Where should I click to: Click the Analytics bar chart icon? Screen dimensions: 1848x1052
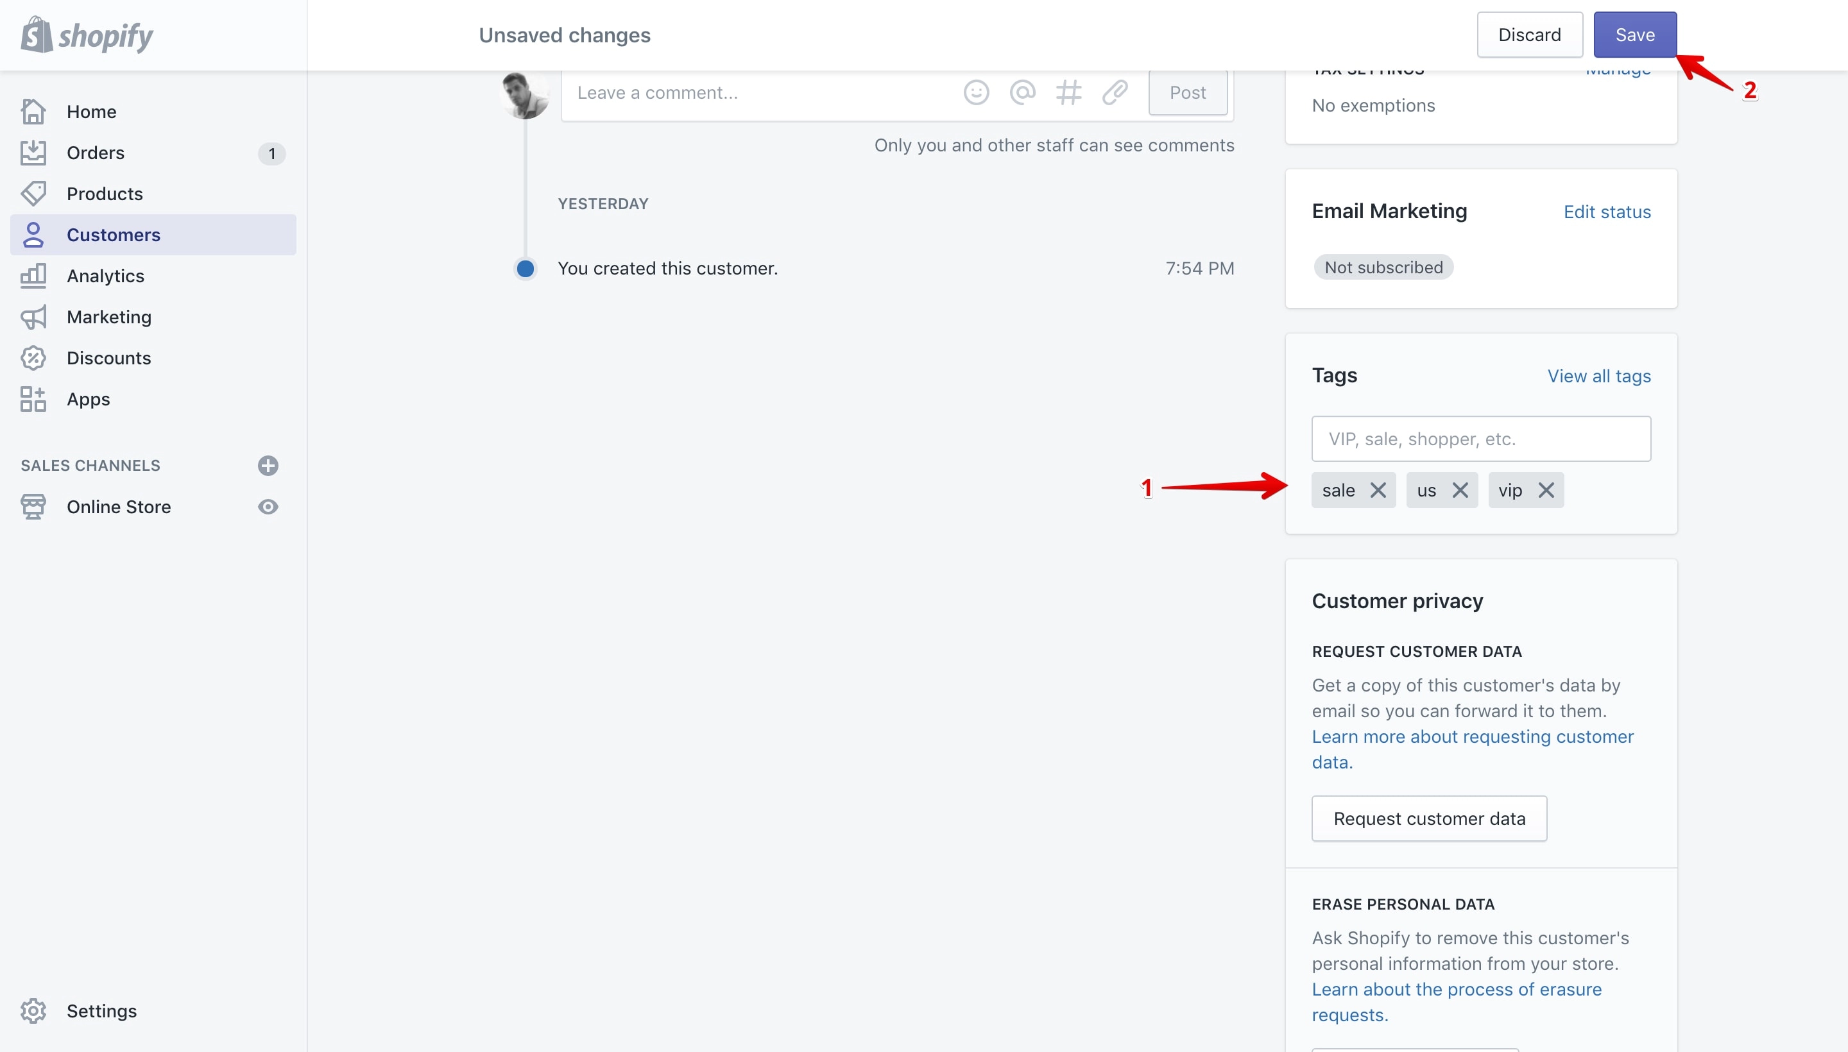click(x=33, y=276)
